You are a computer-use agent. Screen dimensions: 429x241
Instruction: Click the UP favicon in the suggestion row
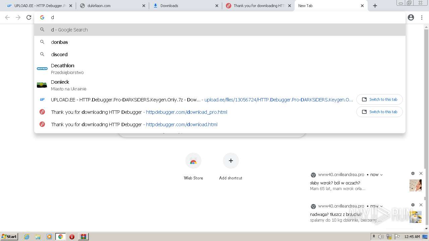click(42, 99)
